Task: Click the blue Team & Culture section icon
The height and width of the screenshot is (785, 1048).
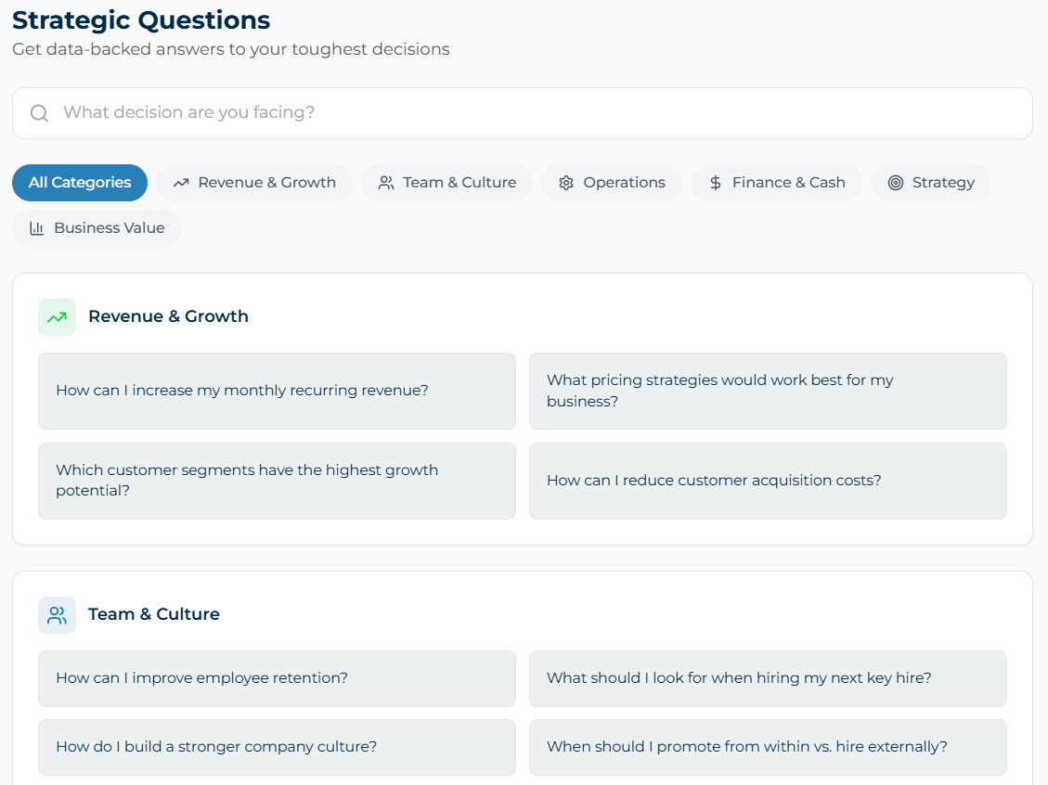Action: 57,615
